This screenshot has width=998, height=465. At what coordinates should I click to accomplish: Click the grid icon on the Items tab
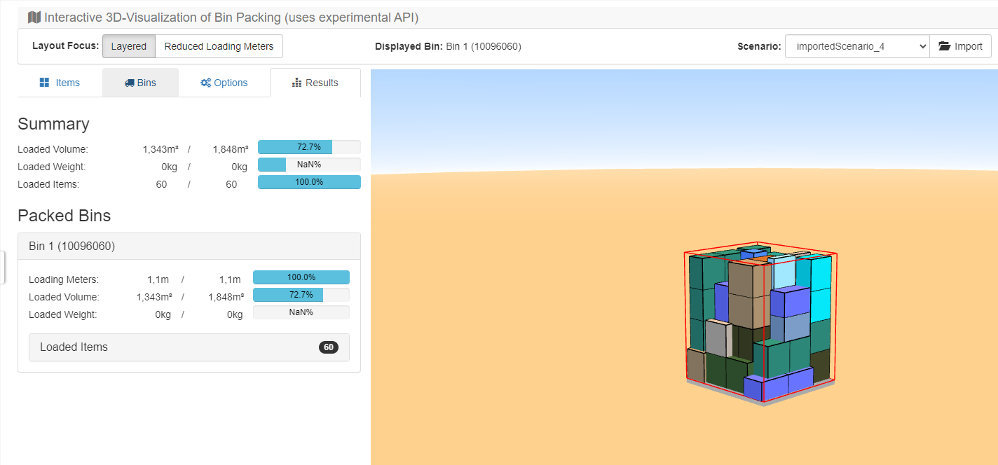[x=44, y=83]
